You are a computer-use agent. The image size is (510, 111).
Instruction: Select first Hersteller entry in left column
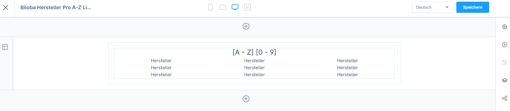(x=161, y=61)
